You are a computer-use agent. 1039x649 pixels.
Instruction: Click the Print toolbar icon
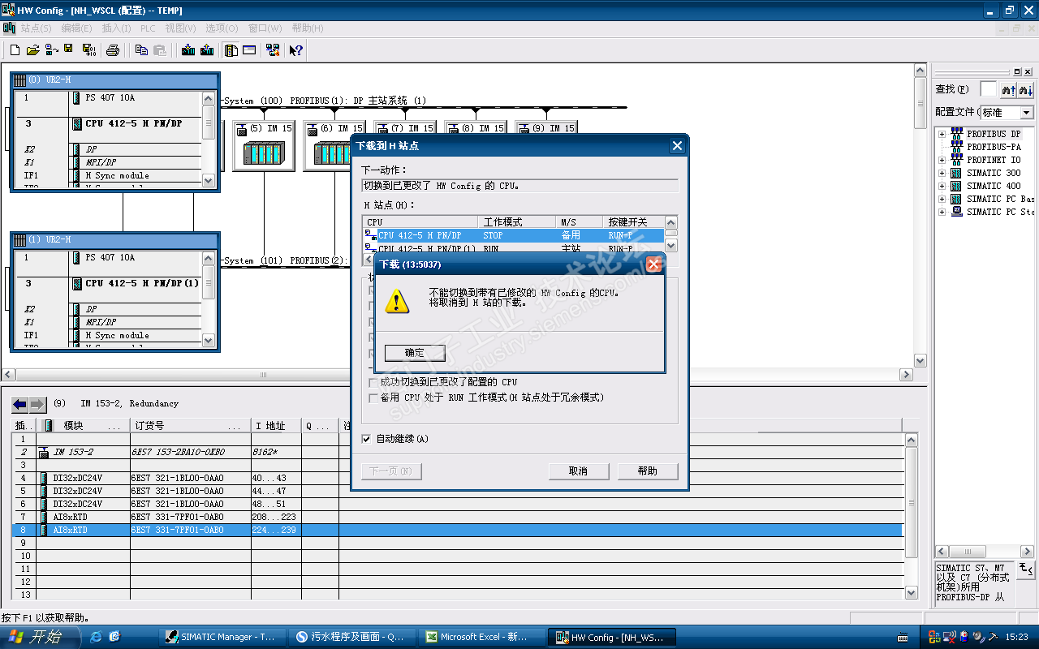pyautogui.click(x=113, y=50)
